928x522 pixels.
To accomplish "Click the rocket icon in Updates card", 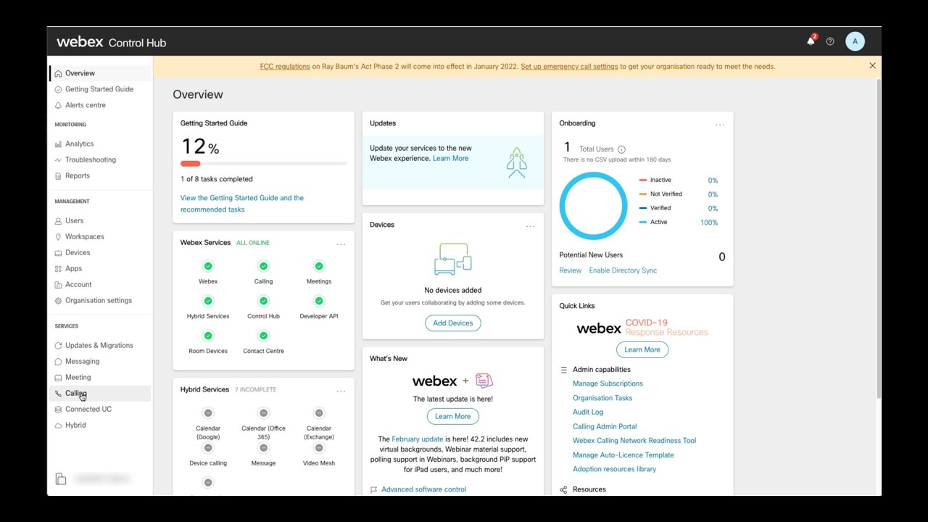I will pos(516,163).
